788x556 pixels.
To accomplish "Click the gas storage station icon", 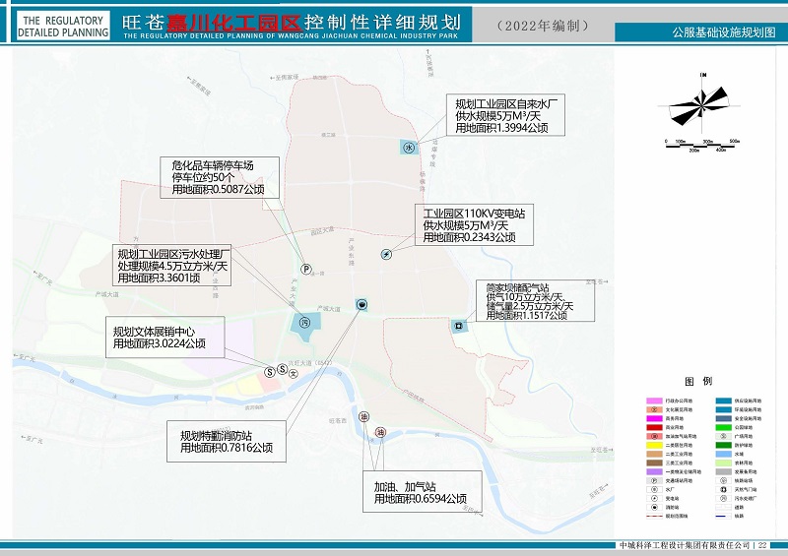I will click(458, 326).
